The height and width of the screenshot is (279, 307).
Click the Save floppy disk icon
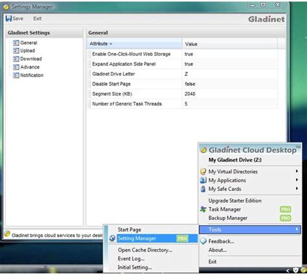click(x=8, y=19)
